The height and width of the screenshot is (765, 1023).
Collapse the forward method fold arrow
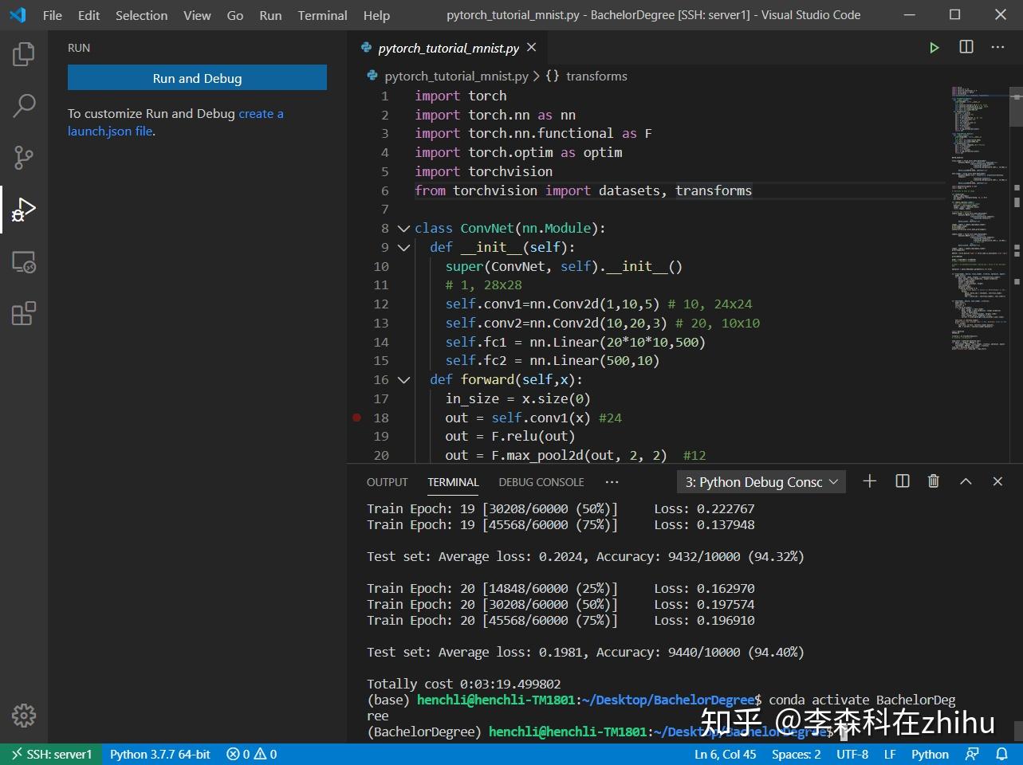click(403, 380)
